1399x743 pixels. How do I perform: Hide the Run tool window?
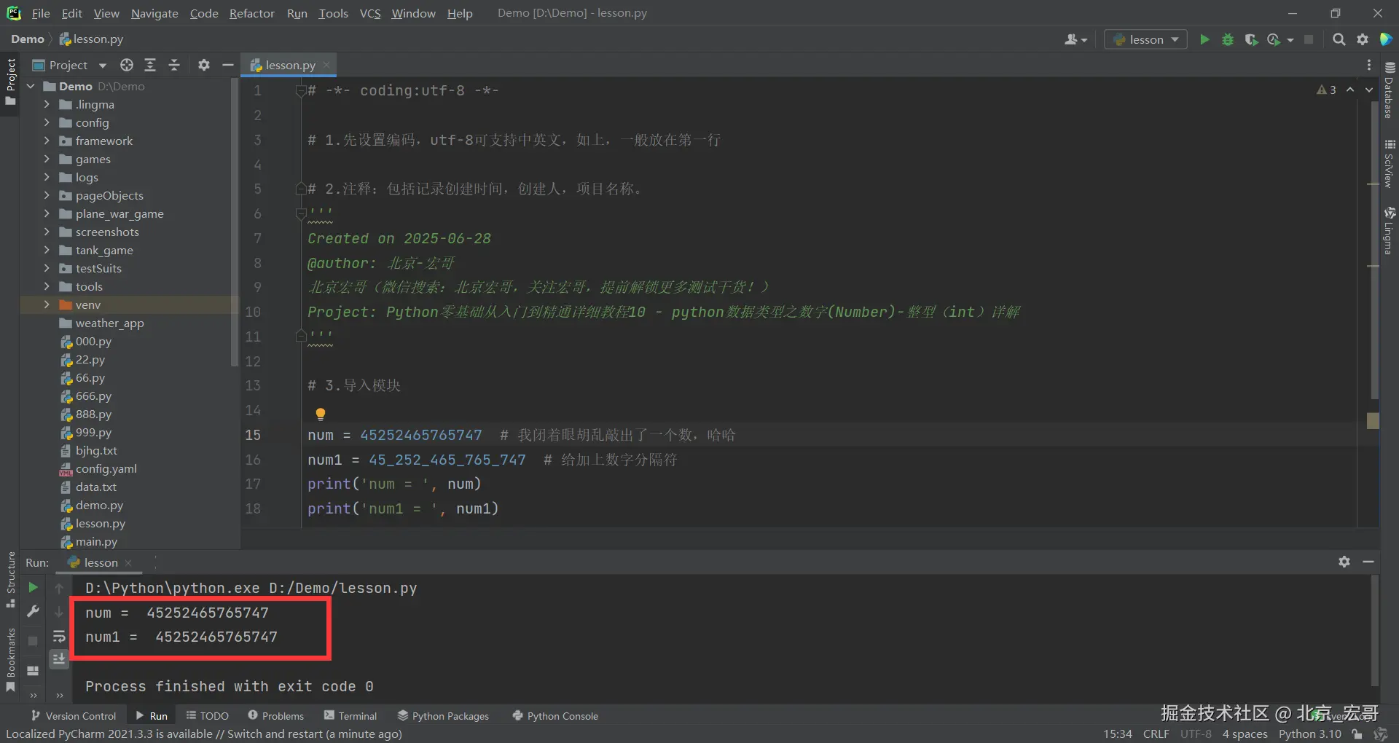click(x=1368, y=562)
